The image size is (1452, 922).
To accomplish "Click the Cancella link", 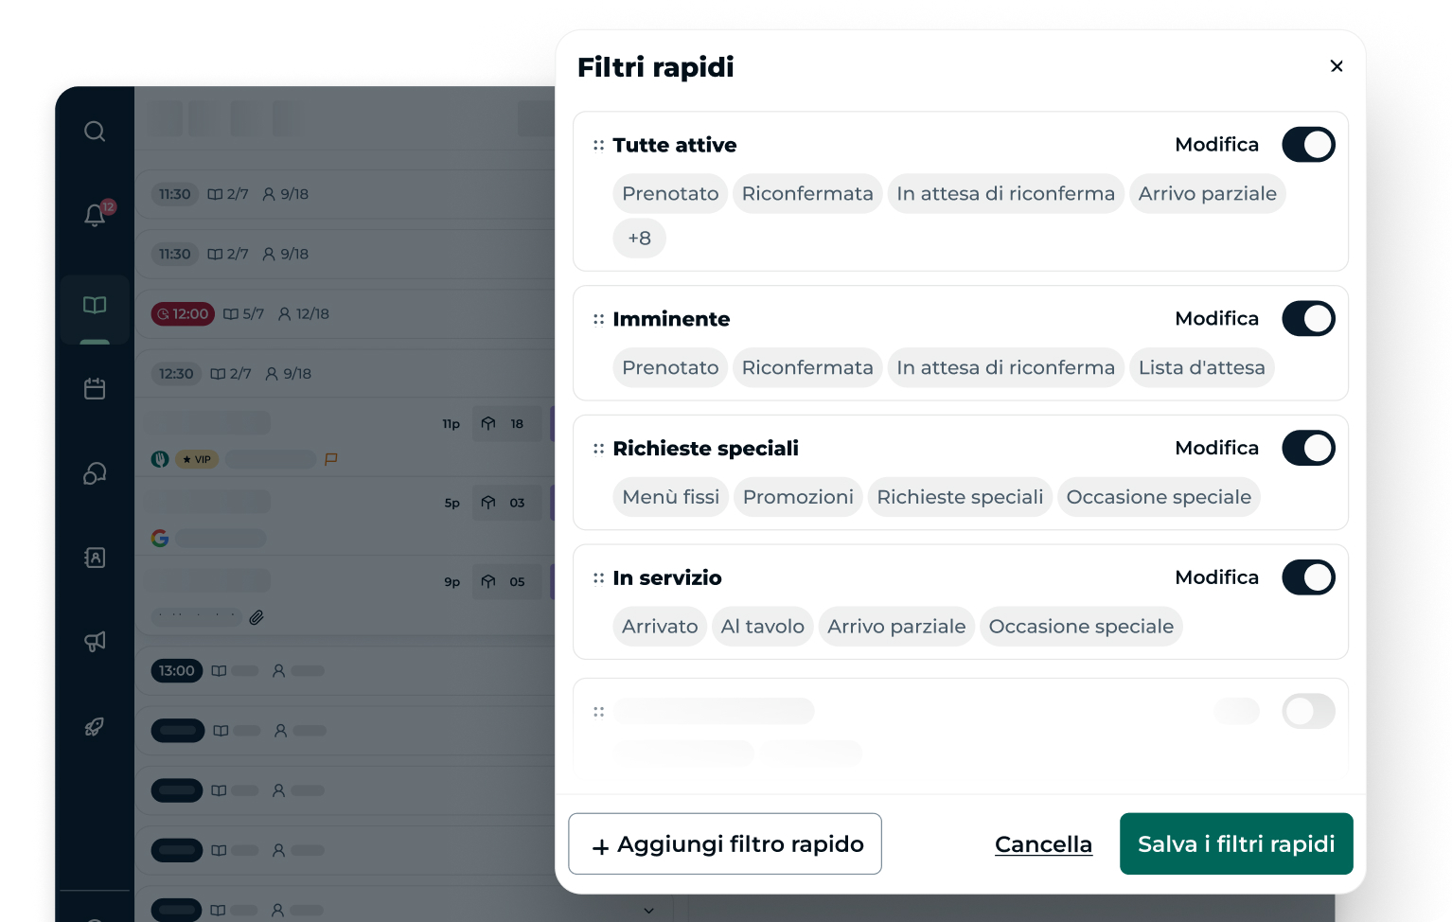I will 1043,844.
